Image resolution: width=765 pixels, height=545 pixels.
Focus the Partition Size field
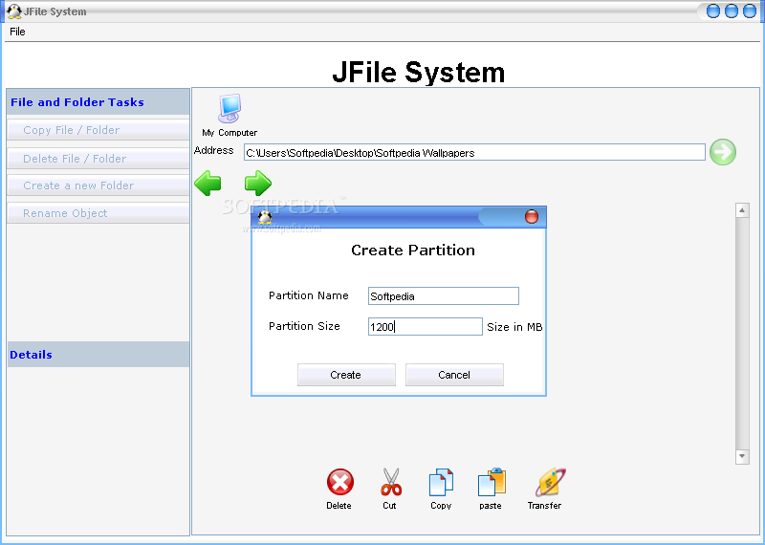(425, 327)
